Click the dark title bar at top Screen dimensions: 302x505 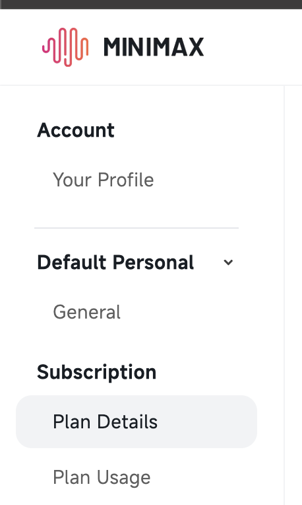(151, 4)
